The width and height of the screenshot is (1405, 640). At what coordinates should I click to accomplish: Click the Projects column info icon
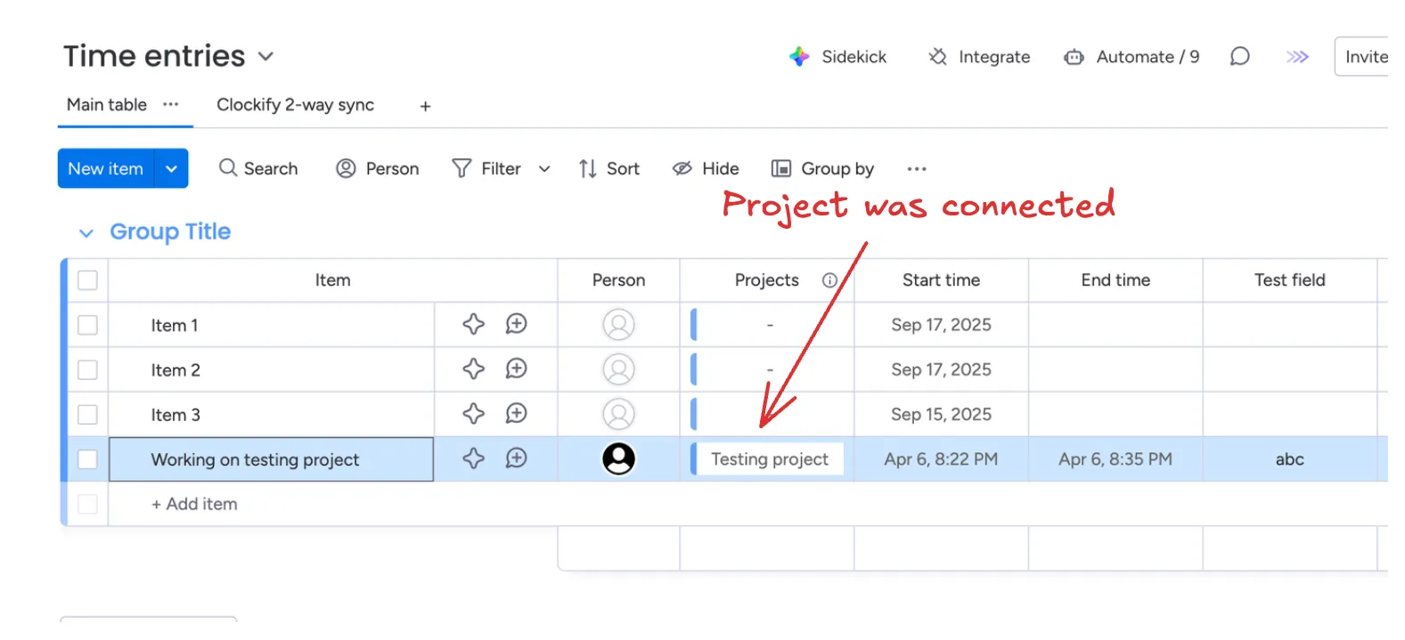coord(829,280)
